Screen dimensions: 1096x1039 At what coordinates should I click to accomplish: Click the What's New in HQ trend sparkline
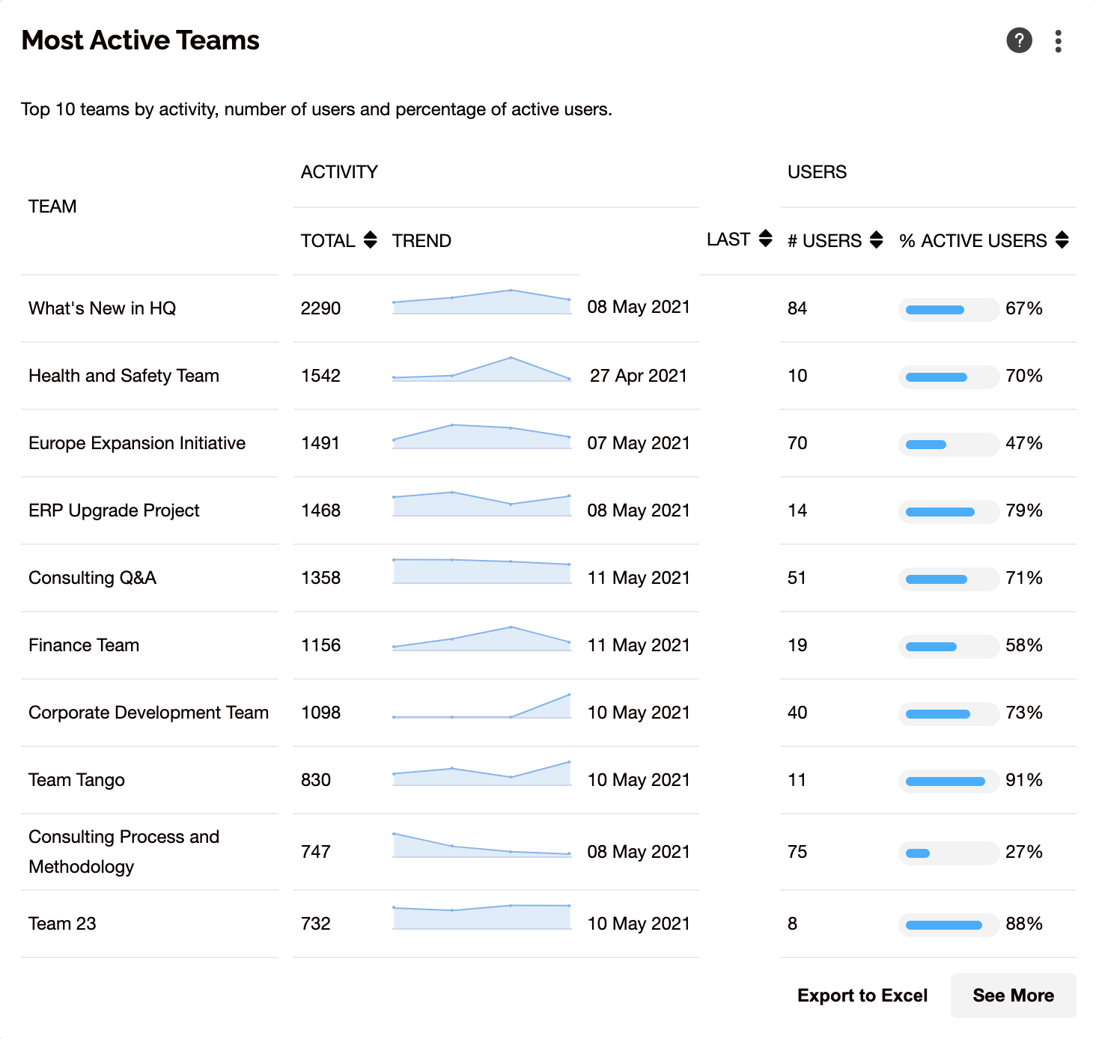(x=481, y=302)
